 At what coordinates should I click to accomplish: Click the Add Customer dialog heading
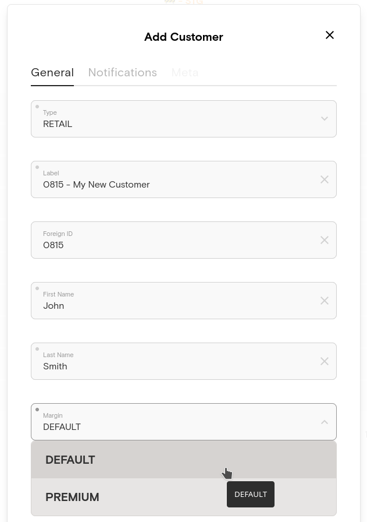[183, 37]
